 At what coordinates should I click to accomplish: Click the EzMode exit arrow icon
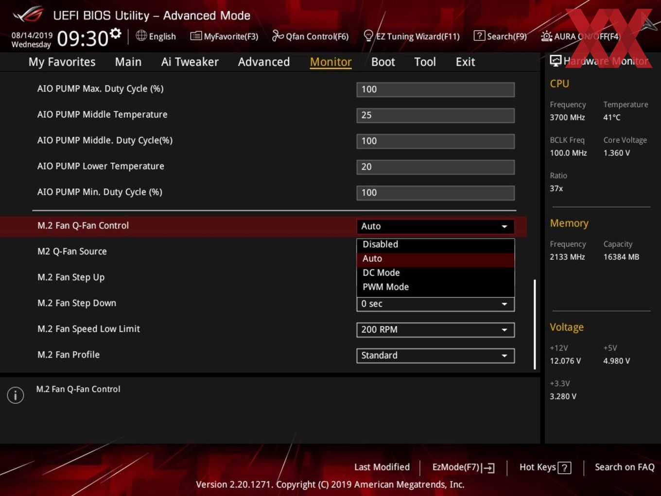point(488,468)
